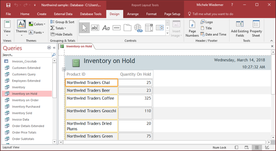The image size is (276, 151).
Task: Click the Quantity On Hold column header
Action: (135, 74)
